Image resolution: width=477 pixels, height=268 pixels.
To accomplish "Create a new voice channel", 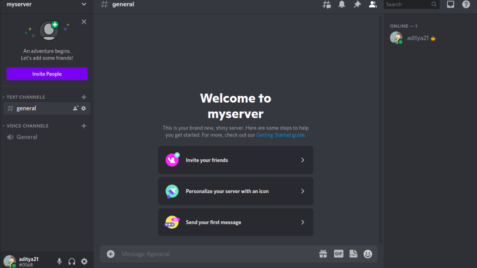I will coord(84,126).
